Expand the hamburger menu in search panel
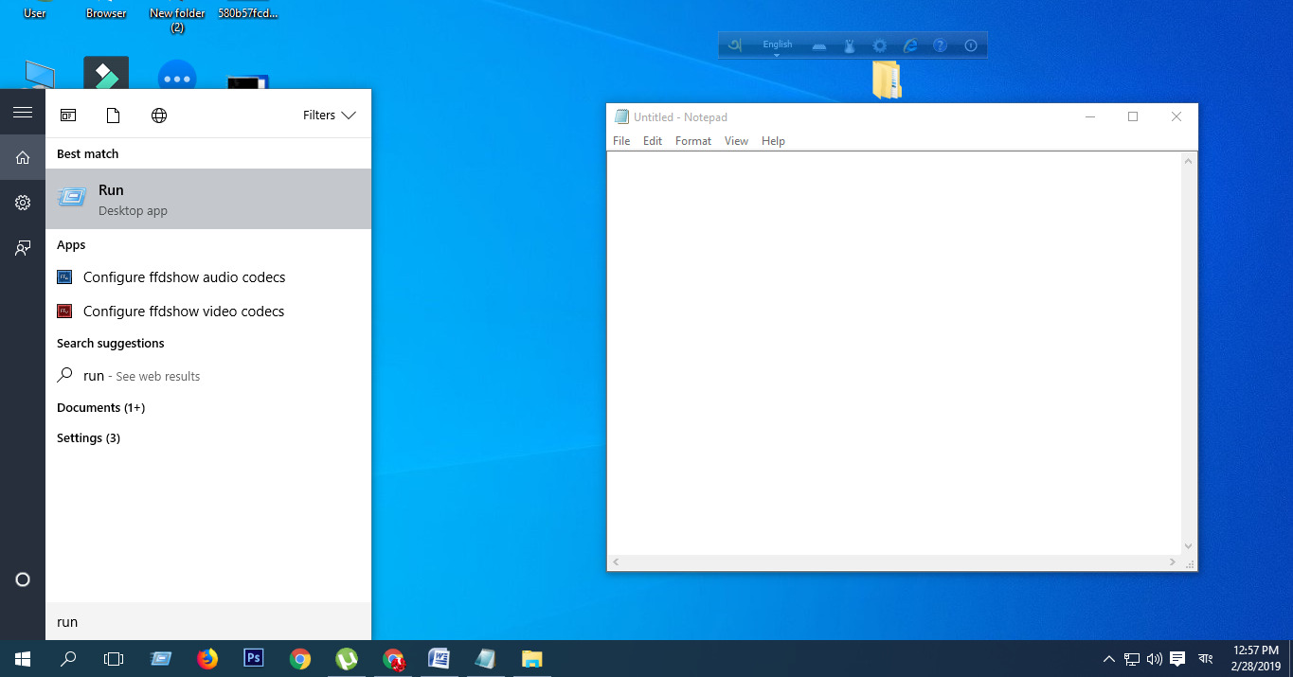This screenshot has width=1293, height=677. tap(23, 113)
